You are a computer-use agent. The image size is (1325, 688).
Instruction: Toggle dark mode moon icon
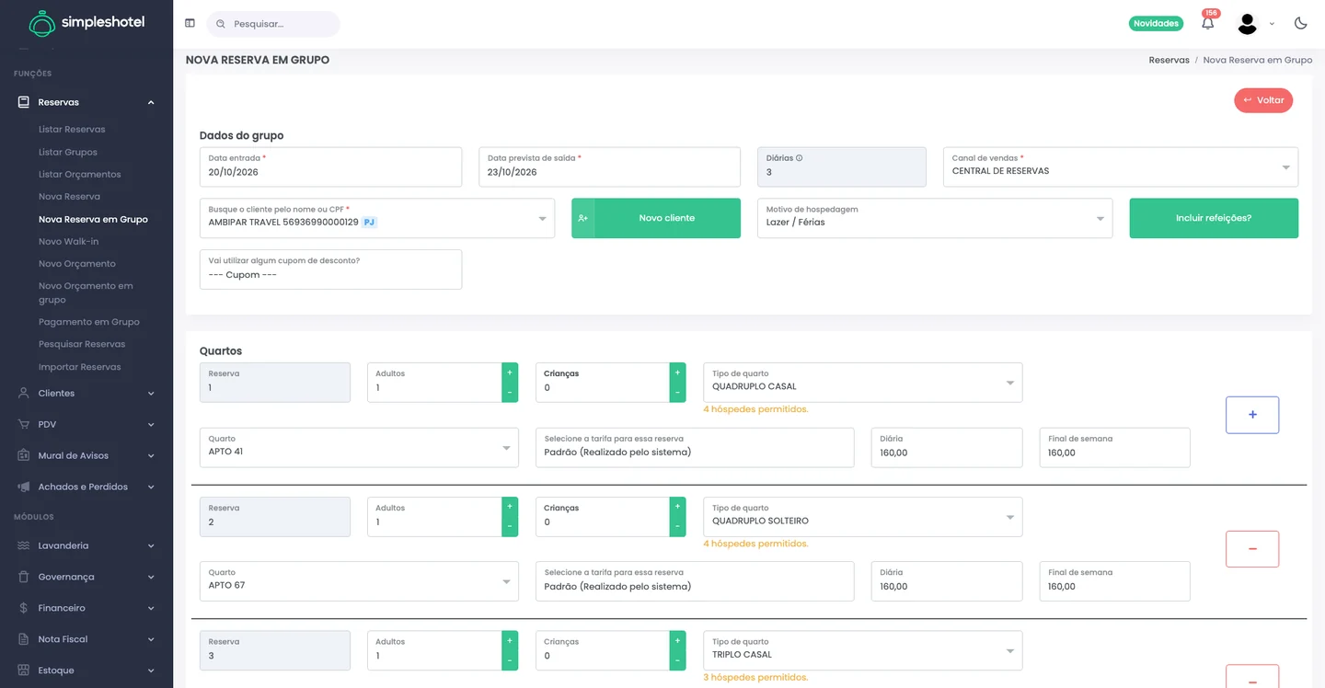(x=1300, y=24)
